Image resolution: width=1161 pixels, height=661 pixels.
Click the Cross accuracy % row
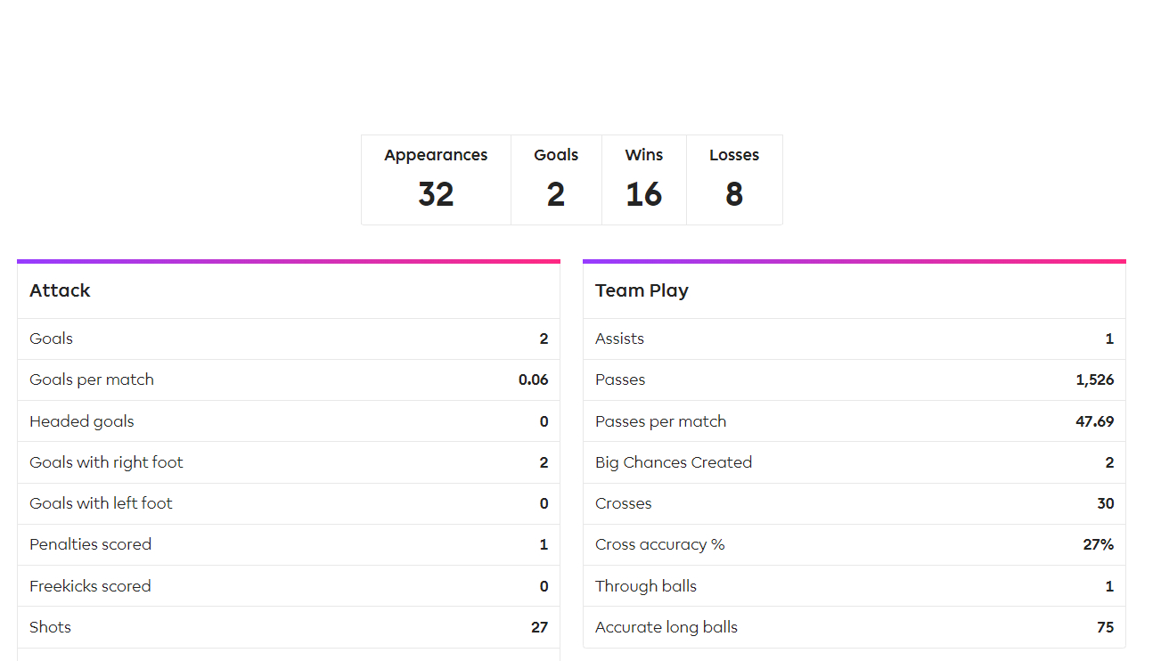[x=854, y=544]
